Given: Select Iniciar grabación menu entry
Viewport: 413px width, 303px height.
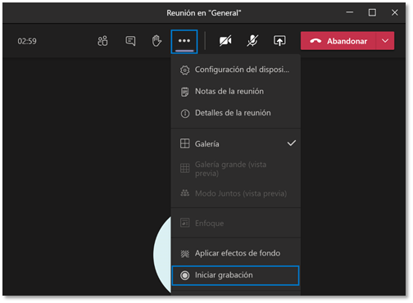Looking at the screenshot, I should coord(236,275).
